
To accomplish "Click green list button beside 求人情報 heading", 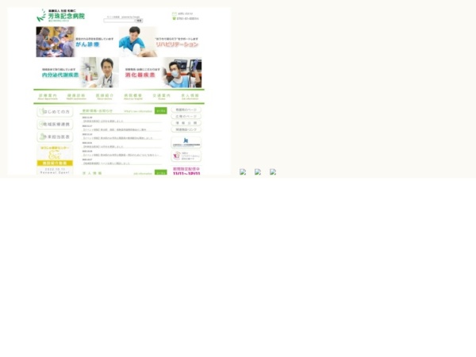I will [161, 173].
